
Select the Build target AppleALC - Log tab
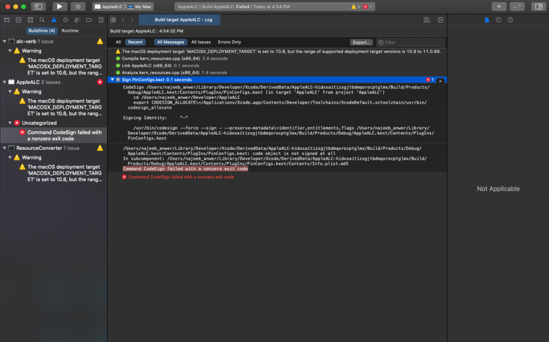pos(180,20)
